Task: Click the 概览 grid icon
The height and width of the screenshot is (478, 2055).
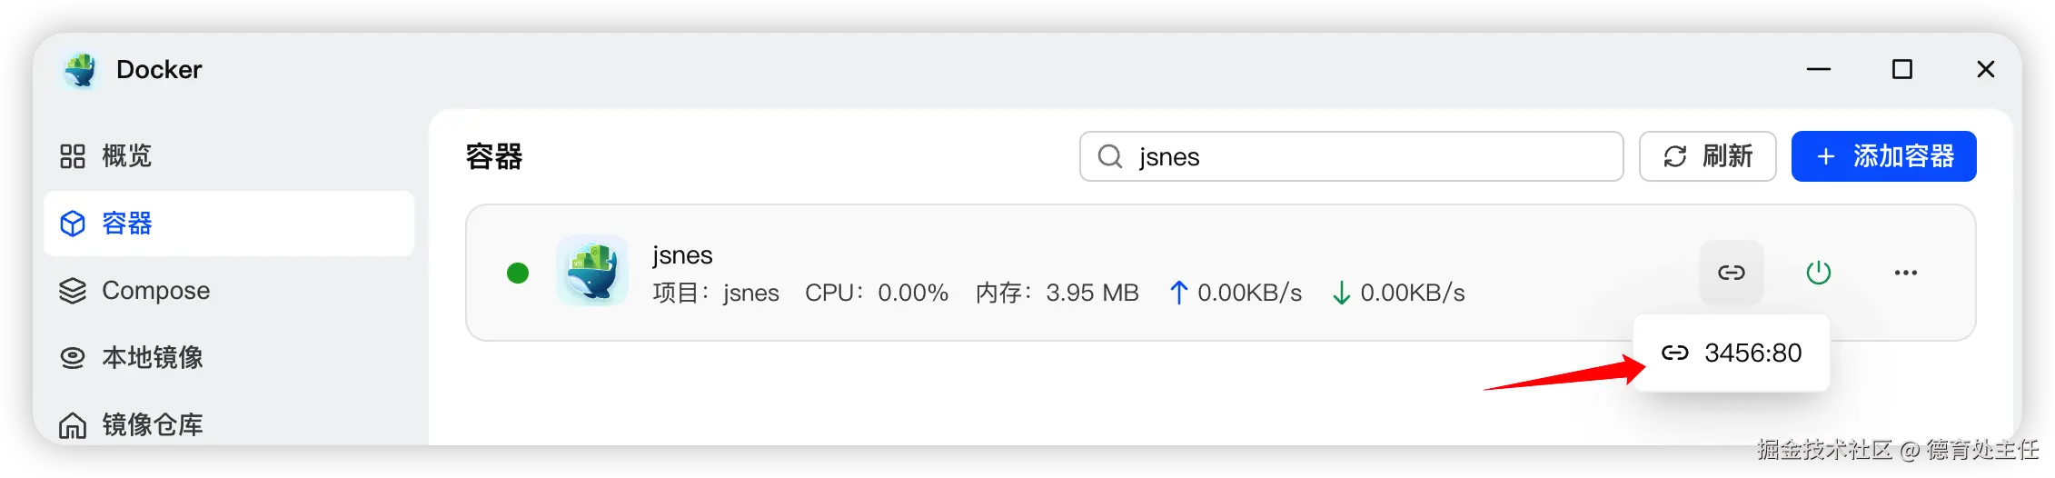Action: 73,156
